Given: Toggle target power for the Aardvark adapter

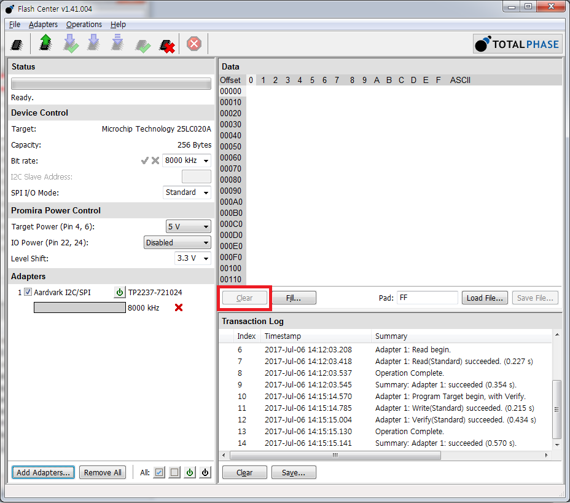Looking at the screenshot, I should coord(119,292).
